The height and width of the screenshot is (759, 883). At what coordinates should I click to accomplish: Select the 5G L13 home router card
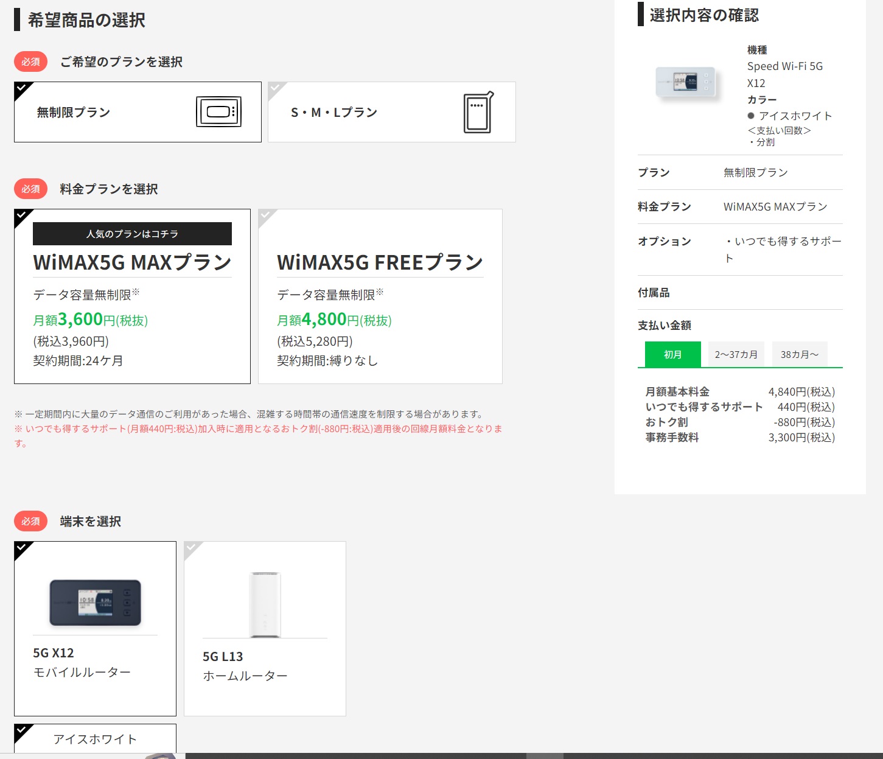[x=265, y=629]
